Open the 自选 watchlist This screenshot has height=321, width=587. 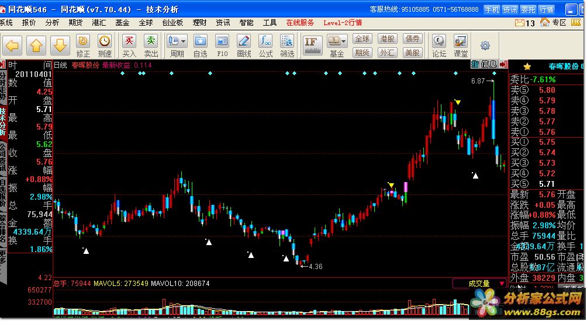(x=201, y=46)
